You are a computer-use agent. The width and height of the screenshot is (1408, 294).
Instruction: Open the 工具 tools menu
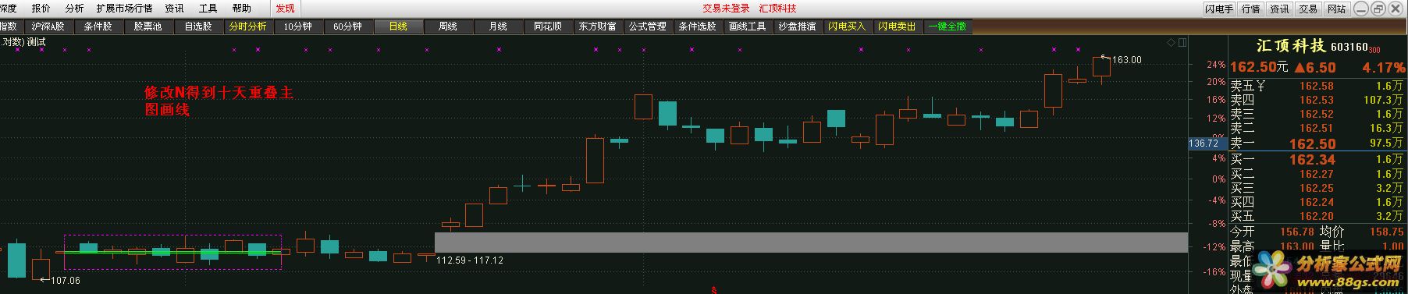coord(208,9)
